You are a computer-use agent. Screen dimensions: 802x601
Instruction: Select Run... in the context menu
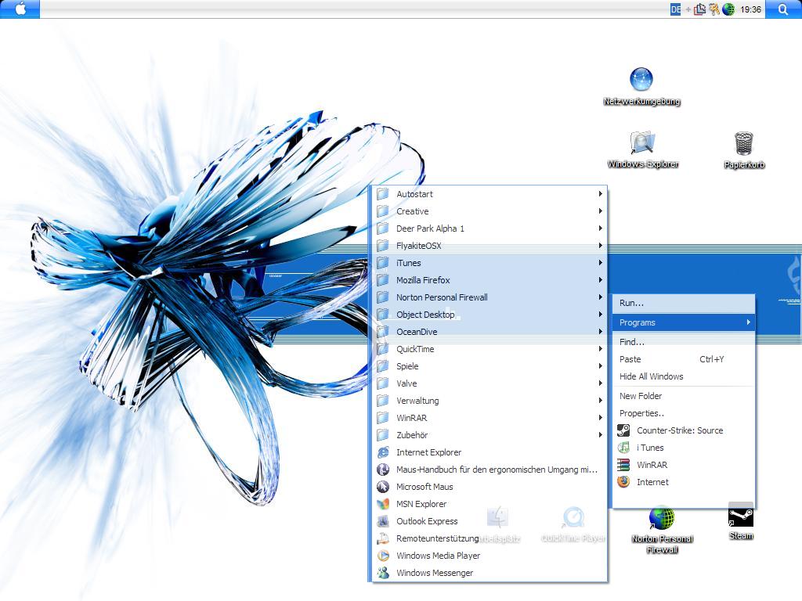(683, 303)
